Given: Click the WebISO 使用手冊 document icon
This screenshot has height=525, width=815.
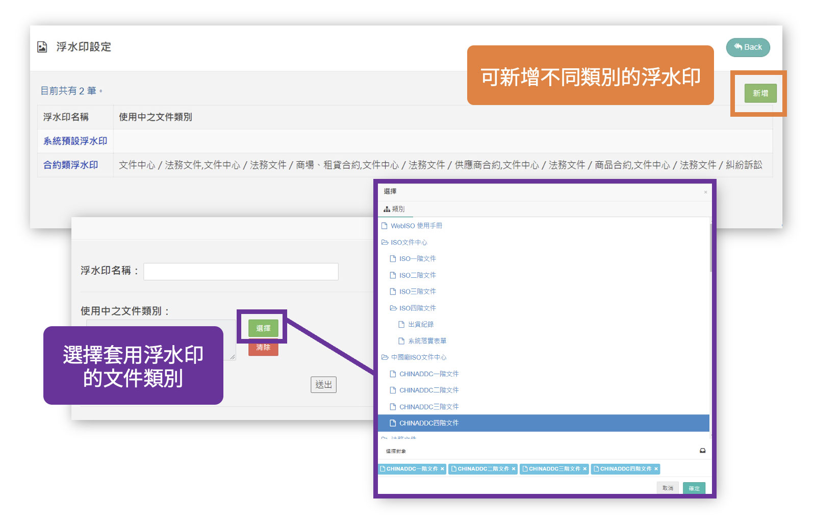Looking at the screenshot, I should (x=385, y=226).
